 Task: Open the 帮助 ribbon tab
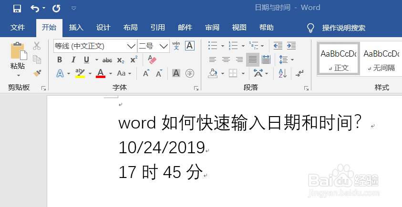[267, 28]
